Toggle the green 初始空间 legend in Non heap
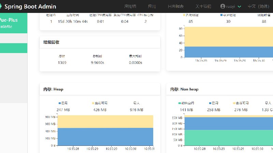Image resolution: width=273 pixels, height=153 pixels. [x=179, y=103]
